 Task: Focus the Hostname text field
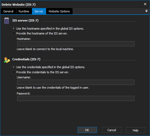(x=76, y=44)
